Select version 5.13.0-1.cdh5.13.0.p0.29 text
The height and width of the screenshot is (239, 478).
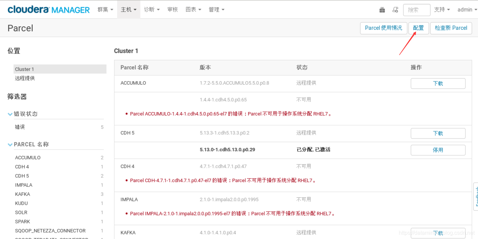click(227, 150)
